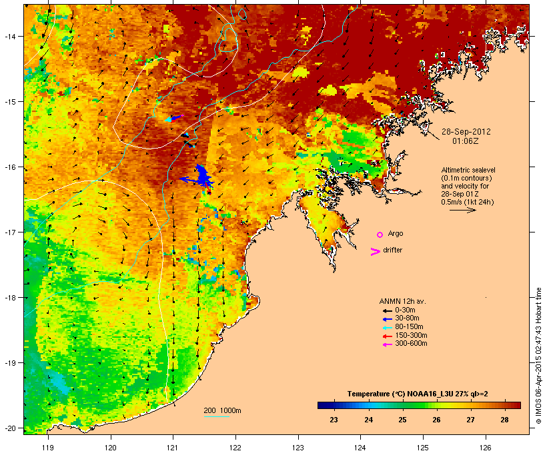Click the Argo legend label
The height and width of the screenshot is (453, 547).
[x=396, y=233]
